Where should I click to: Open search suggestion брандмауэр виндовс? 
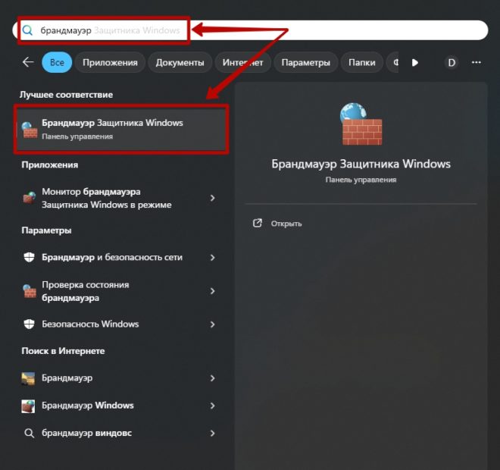tap(121, 433)
